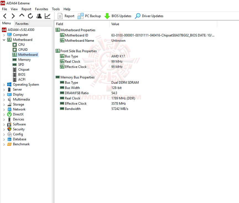Image resolution: width=239 pixels, height=203 pixels.
Task: Expand the Network tree node
Action: (x=4, y=109)
